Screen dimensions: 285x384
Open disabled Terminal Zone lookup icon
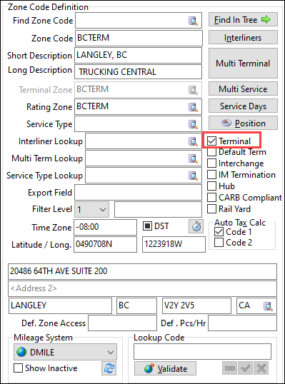pyautogui.click(x=193, y=90)
